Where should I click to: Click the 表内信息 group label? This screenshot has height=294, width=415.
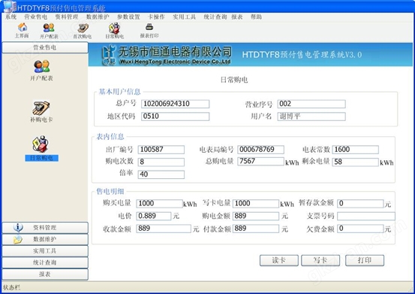(110, 137)
